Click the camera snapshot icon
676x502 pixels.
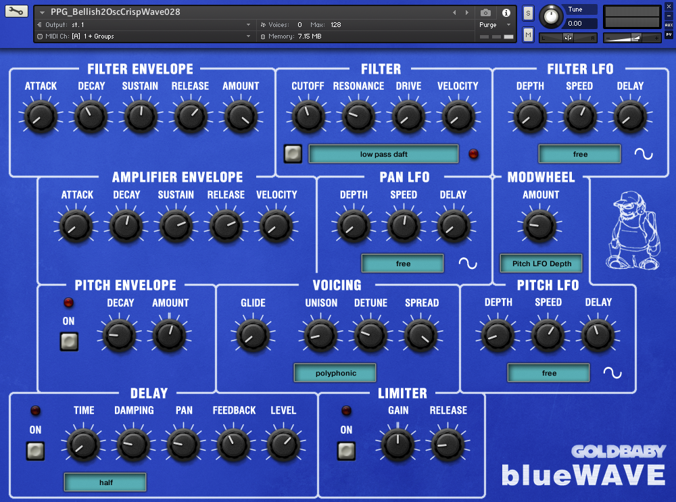(485, 12)
